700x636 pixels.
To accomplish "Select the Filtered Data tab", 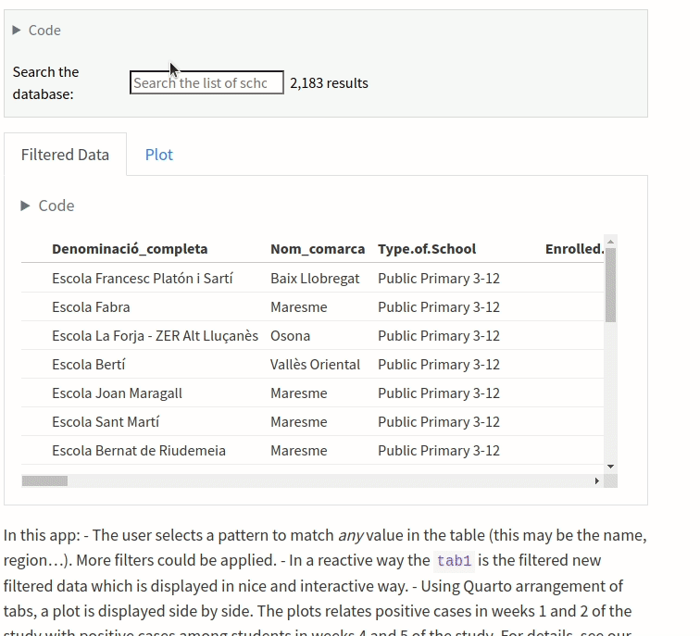I will [65, 155].
